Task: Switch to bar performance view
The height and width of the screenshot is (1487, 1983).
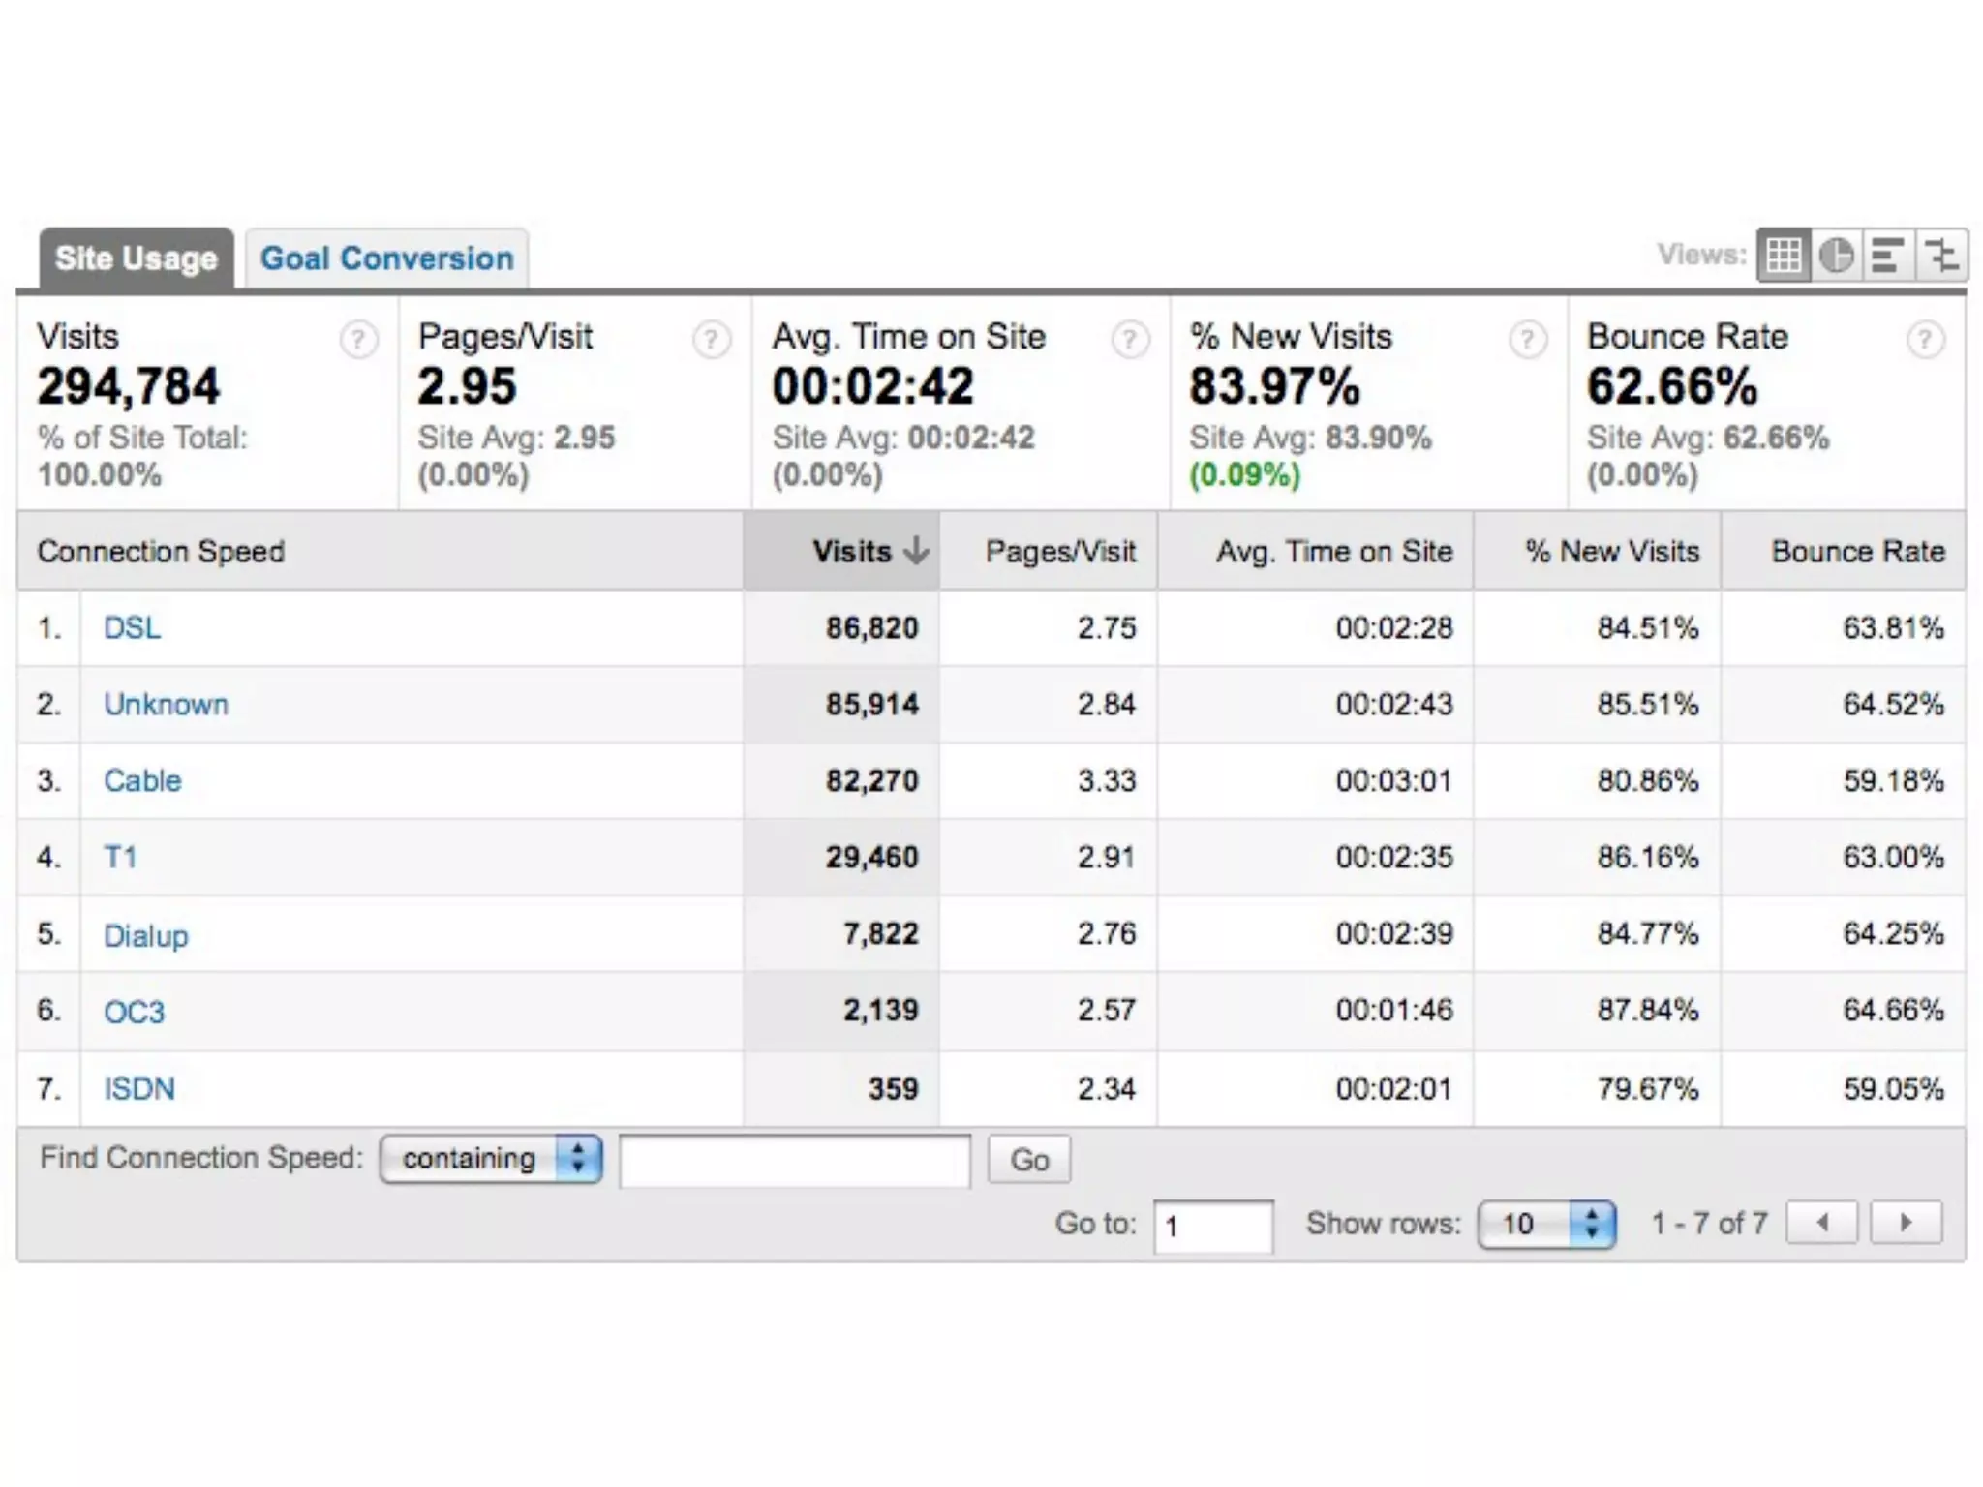Action: tap(1887, 256)
